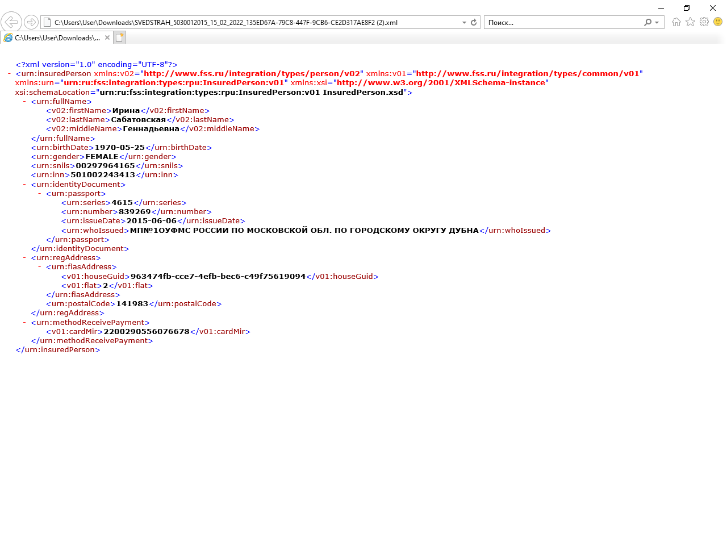
Task: Open a new tab button
Action: pyautogui.click(x=119, y=37)
